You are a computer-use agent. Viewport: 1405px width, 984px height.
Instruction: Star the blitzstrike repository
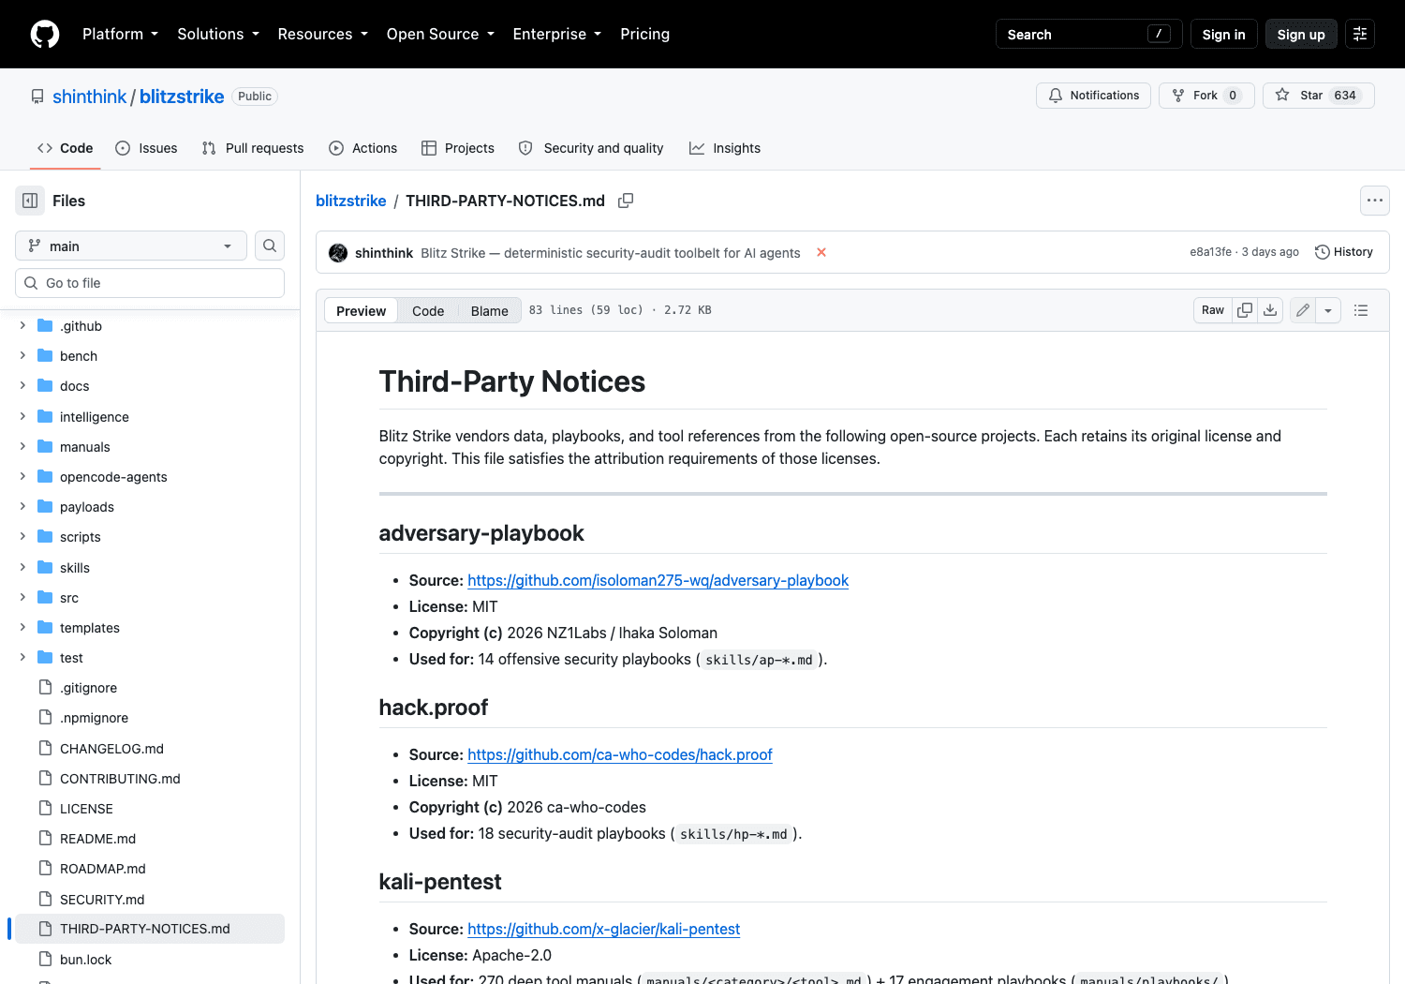pos(1319,96)
